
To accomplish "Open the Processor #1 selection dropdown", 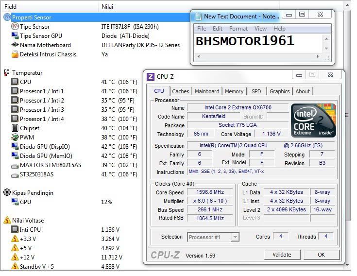I will point(235,237).
